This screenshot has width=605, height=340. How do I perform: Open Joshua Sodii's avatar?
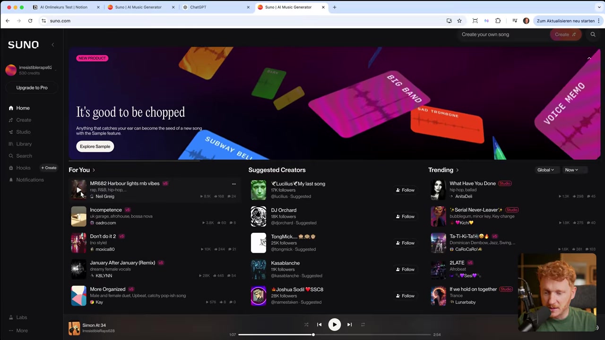coord(259,296)
